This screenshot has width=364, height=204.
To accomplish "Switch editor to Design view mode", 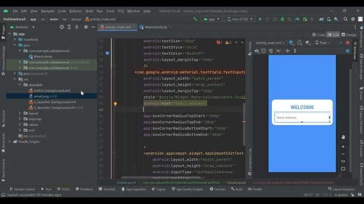I will point(349,35).
